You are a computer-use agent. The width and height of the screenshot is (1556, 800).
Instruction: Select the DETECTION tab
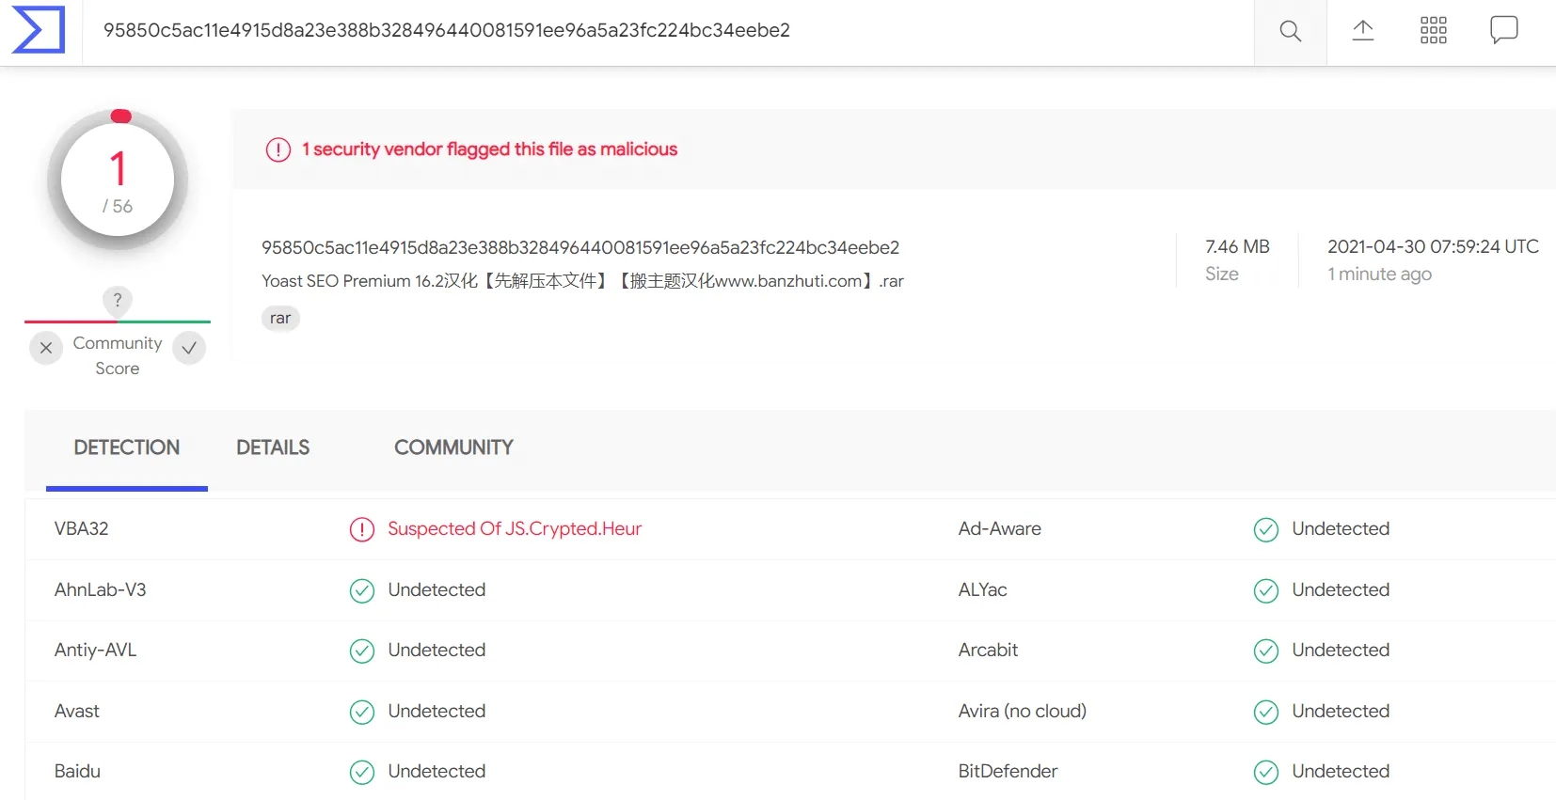point(127,447)
